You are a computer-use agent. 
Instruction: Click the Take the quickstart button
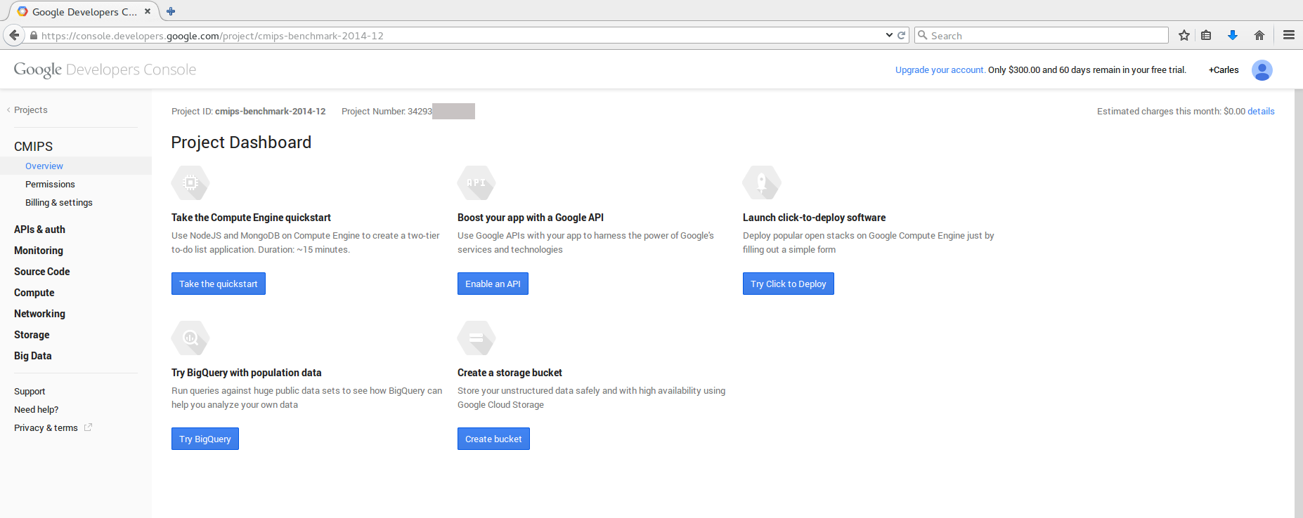point(219,284)
